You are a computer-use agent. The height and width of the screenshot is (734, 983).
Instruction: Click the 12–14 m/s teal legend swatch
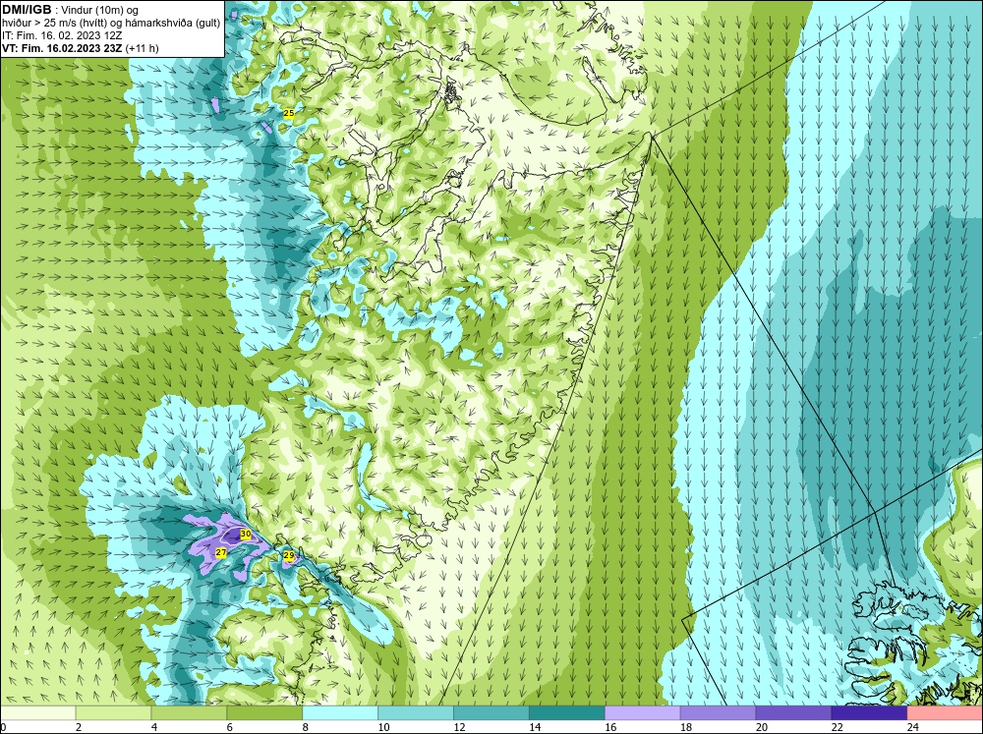coord(491,713)
